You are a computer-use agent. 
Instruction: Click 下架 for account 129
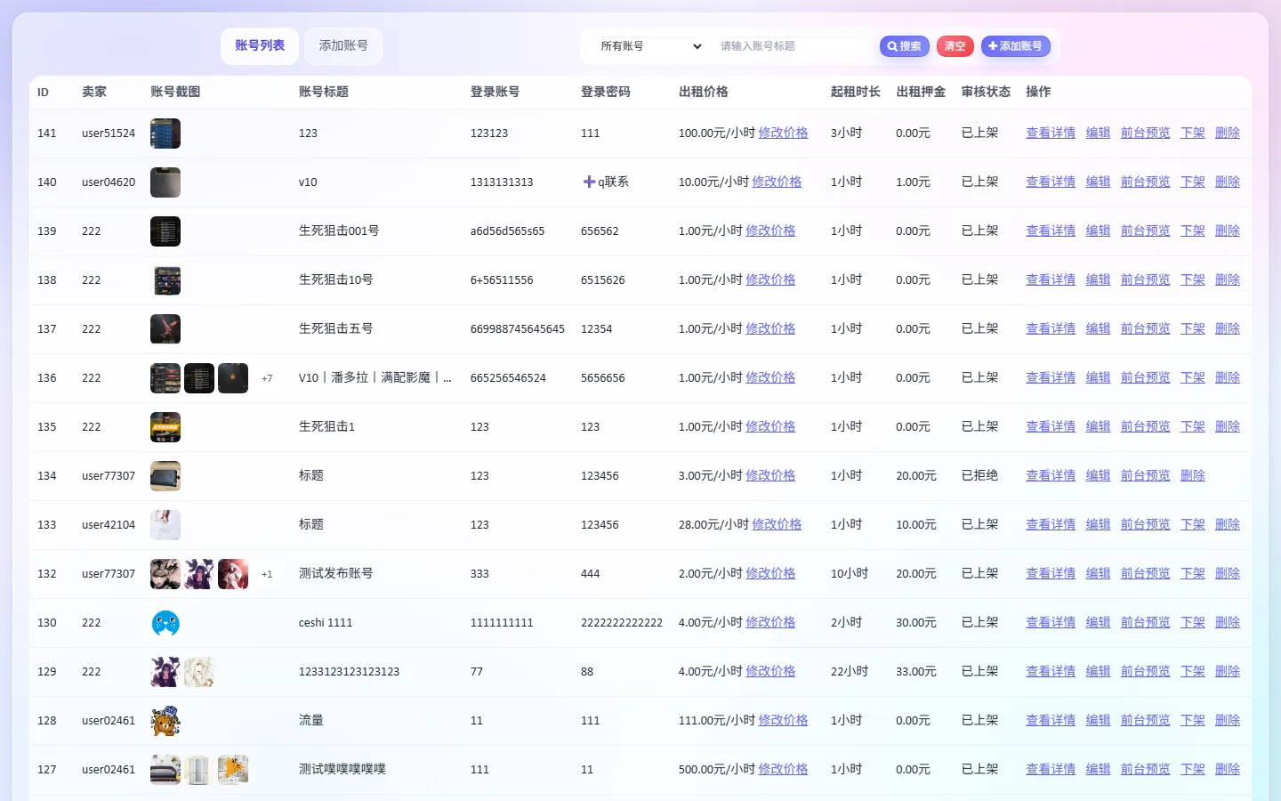pos(1192,671)
